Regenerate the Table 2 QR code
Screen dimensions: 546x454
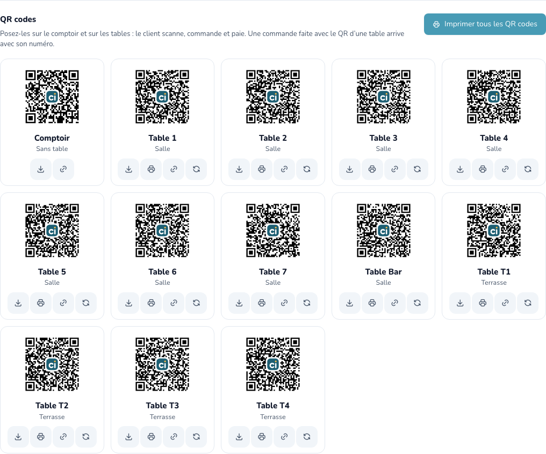tap(307, 169)
